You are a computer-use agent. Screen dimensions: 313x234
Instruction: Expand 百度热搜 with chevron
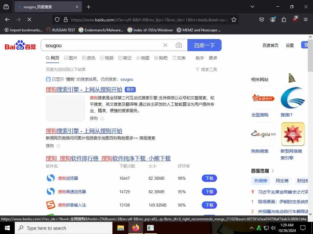pos(273,171)
